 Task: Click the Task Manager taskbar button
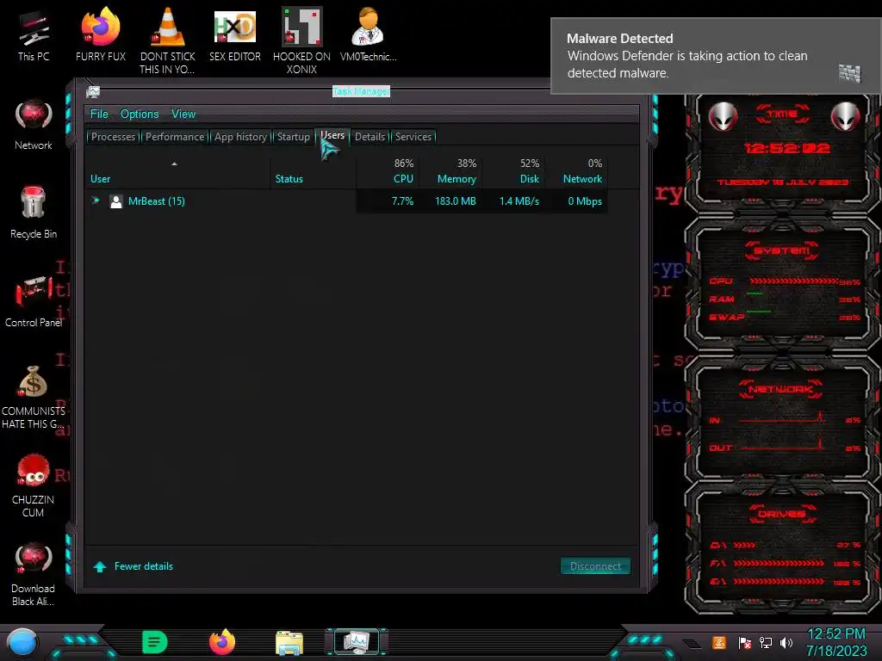(357, 641)
